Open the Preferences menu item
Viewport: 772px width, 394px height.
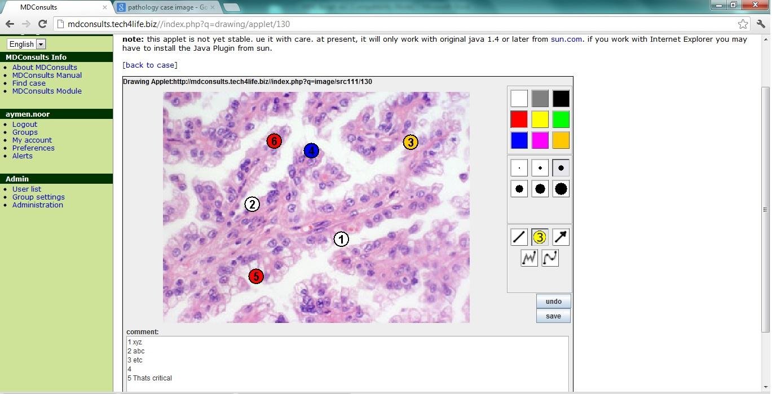click(x=33, y=148)
